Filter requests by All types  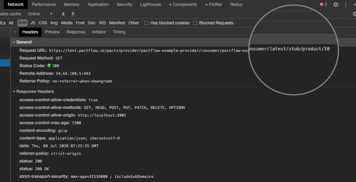pyautogui.click(x=11, y=23)
